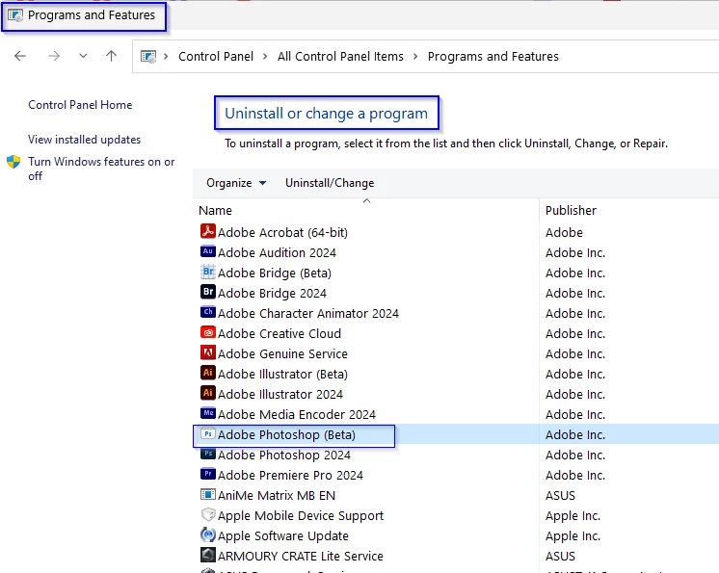Click the Adobe Acrobat (64-bit) icon

(208, 231)
